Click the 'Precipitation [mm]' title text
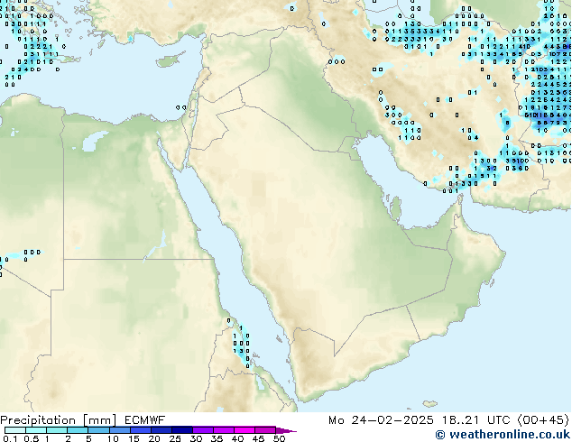The image size is (572, 442). 59,420
